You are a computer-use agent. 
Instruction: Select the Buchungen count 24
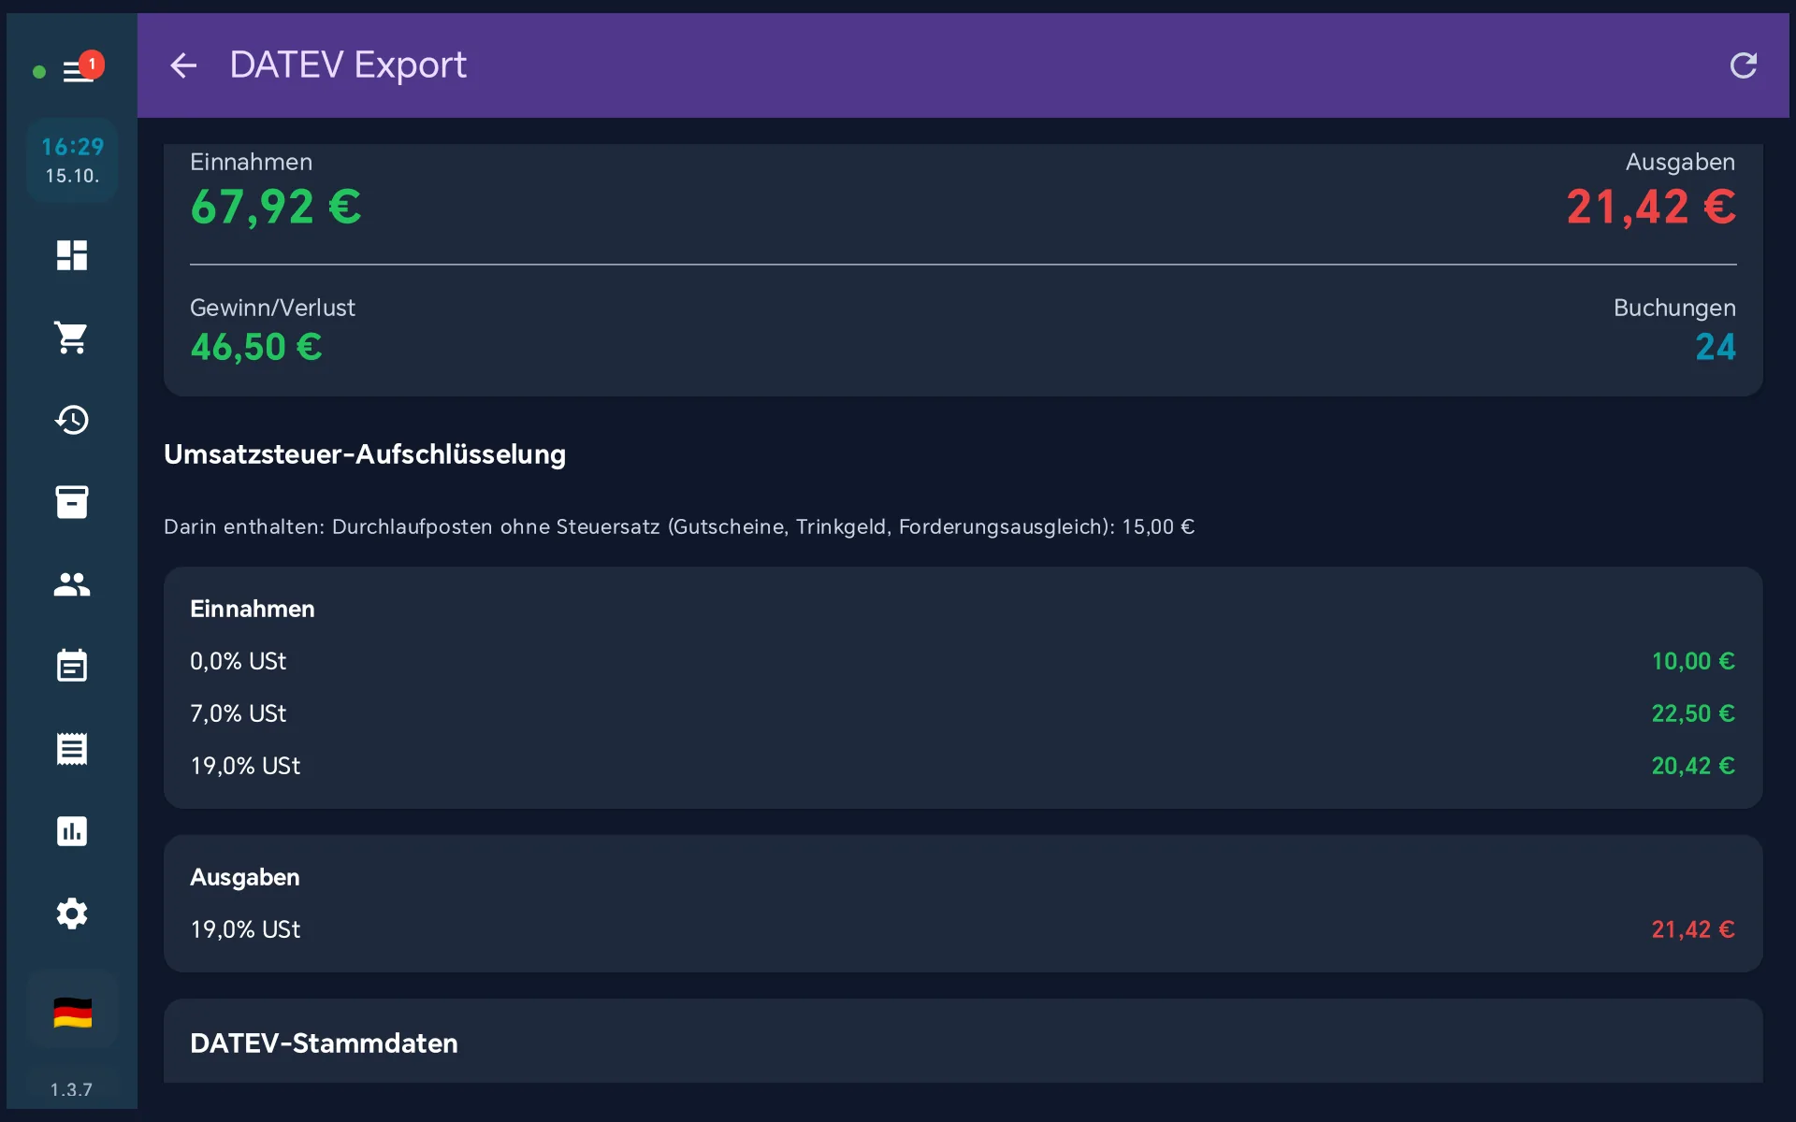[1716, 347]
